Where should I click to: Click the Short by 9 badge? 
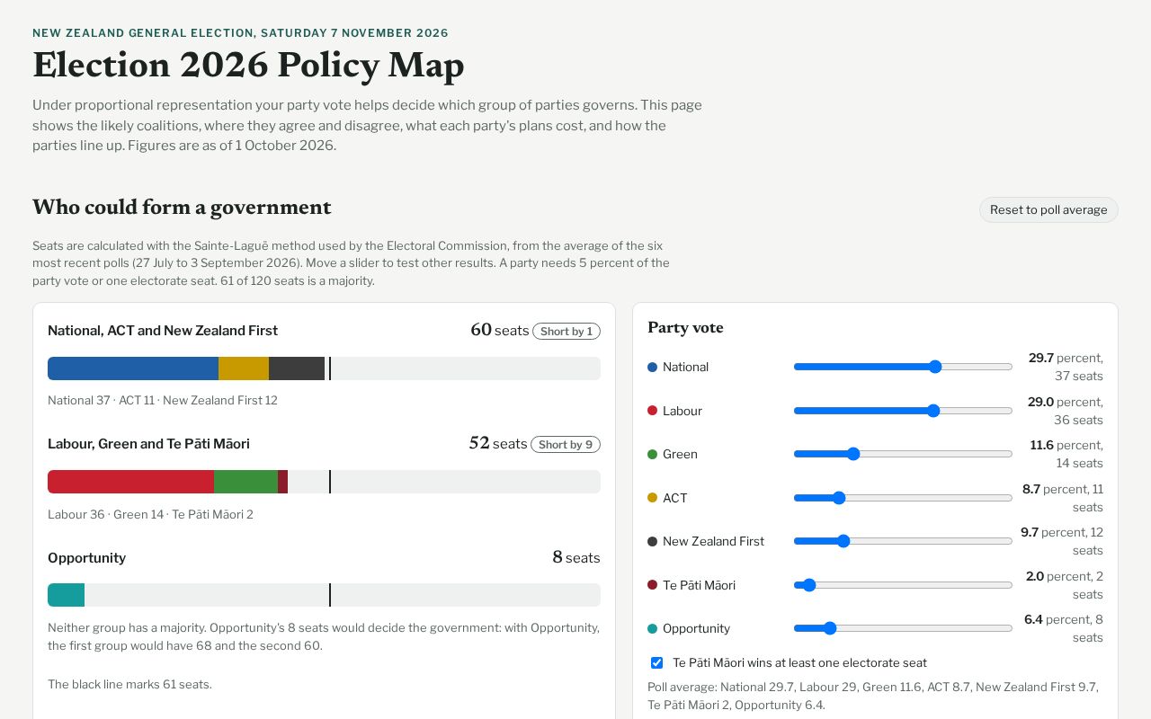[x=566, y=444]
